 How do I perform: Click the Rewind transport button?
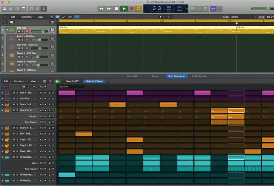click(x=101, y=8)
